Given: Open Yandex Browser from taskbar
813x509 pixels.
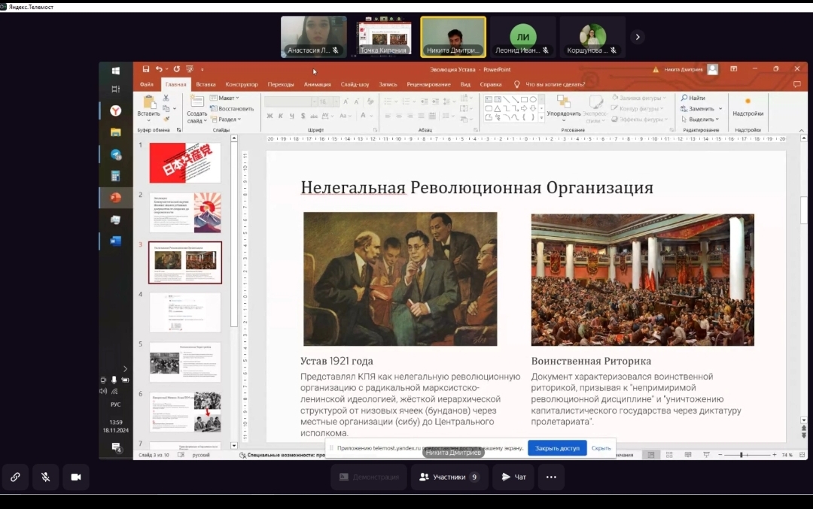Looking at the screenshot, I should [116, 111].
